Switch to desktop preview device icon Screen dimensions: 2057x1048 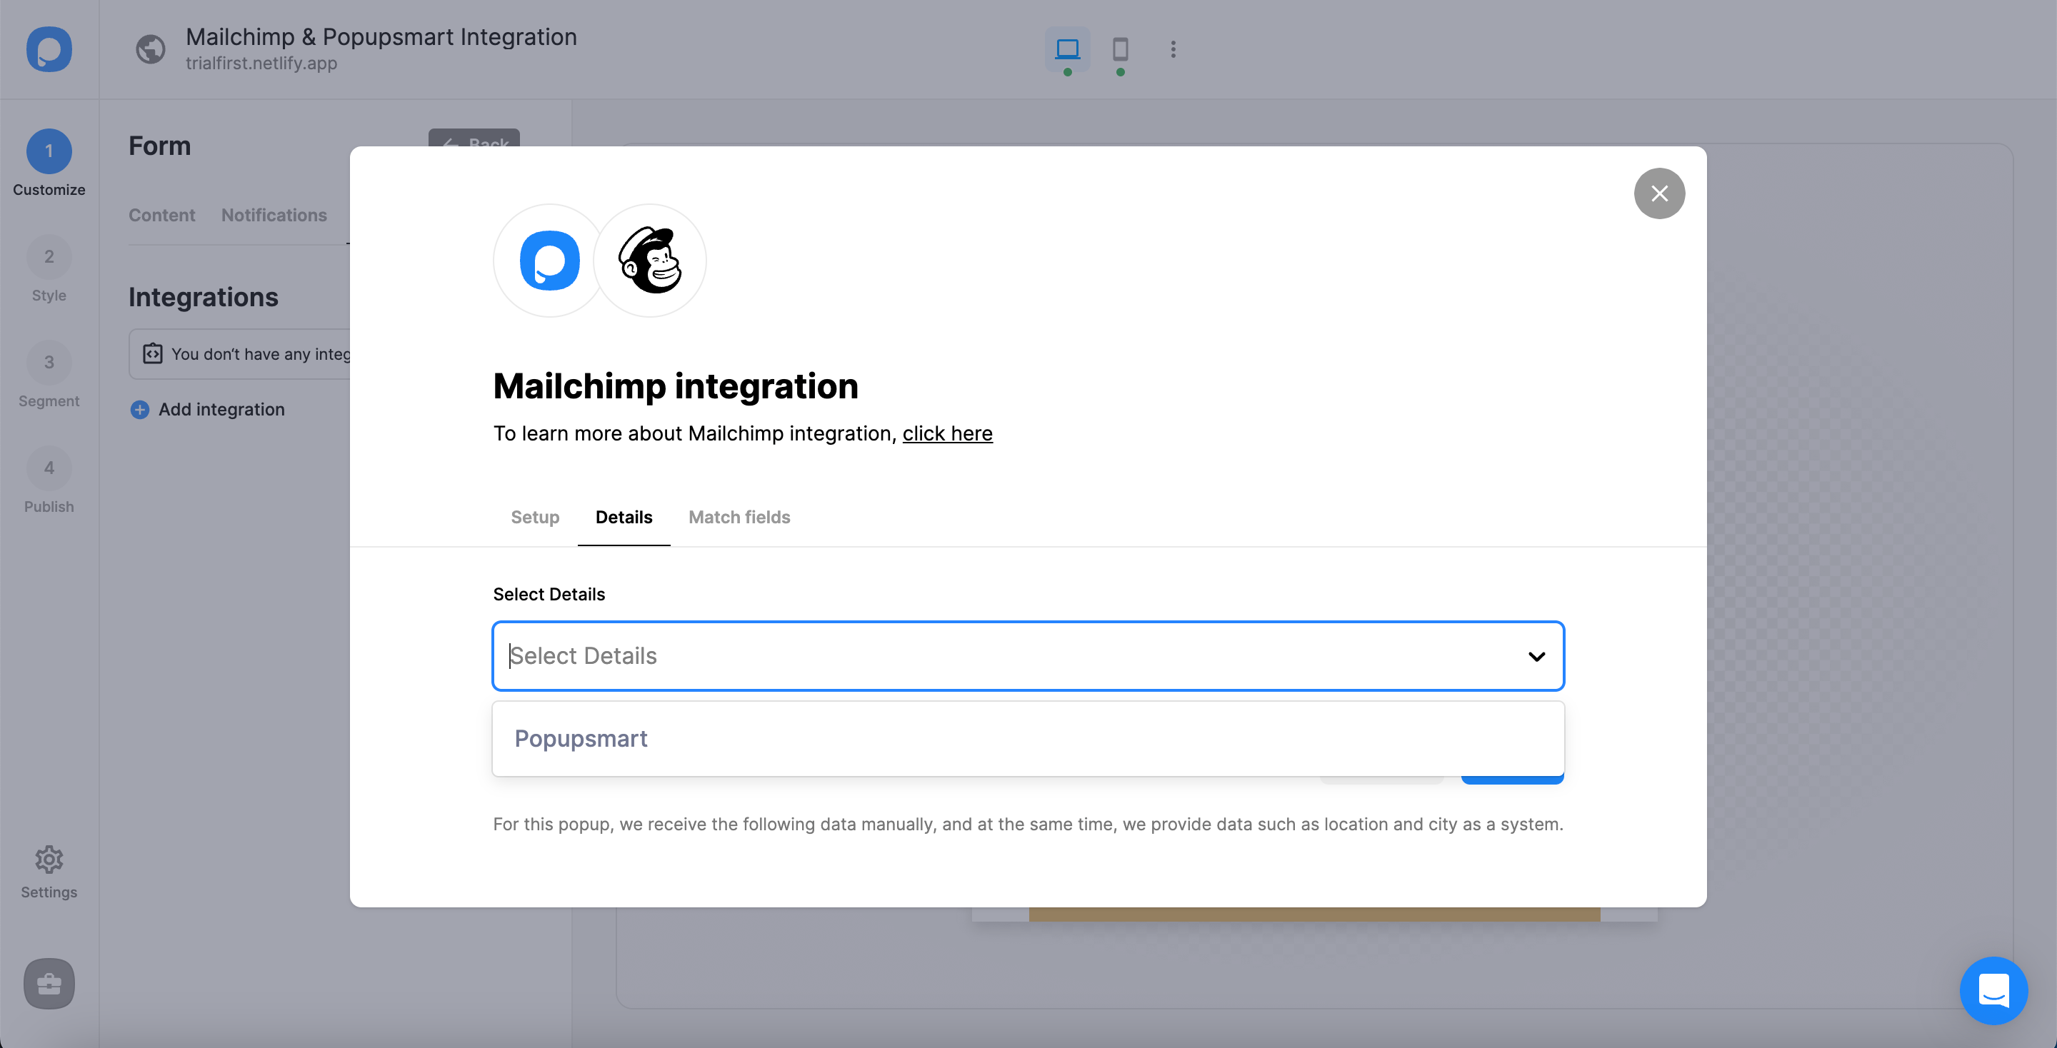[1067, 49]
